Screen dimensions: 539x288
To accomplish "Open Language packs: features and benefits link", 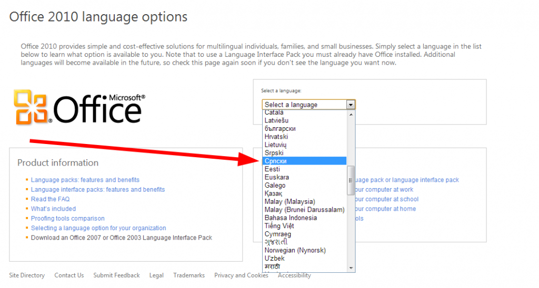I will [x=85, y=180].
